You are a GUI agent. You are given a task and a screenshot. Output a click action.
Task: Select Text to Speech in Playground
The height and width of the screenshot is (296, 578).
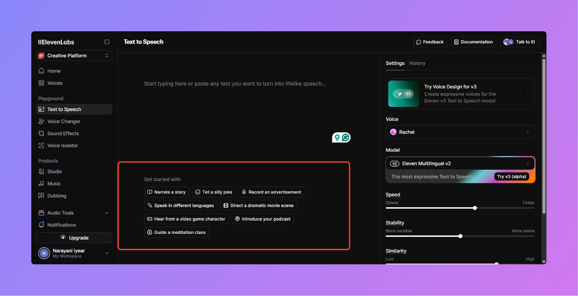pyautogui.click(x=74, y=109)
